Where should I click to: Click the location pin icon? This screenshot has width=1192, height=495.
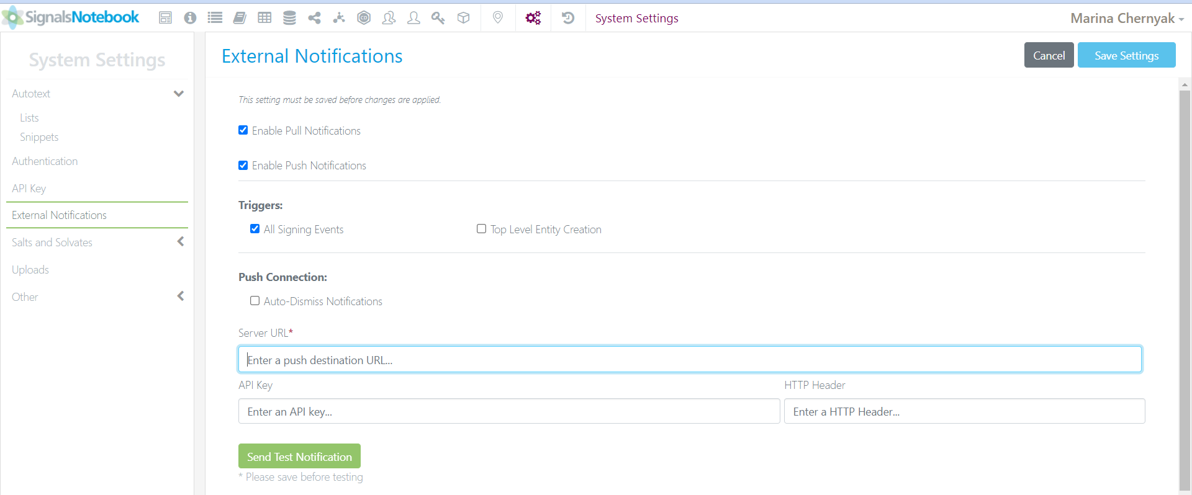[x=497, y=18]
